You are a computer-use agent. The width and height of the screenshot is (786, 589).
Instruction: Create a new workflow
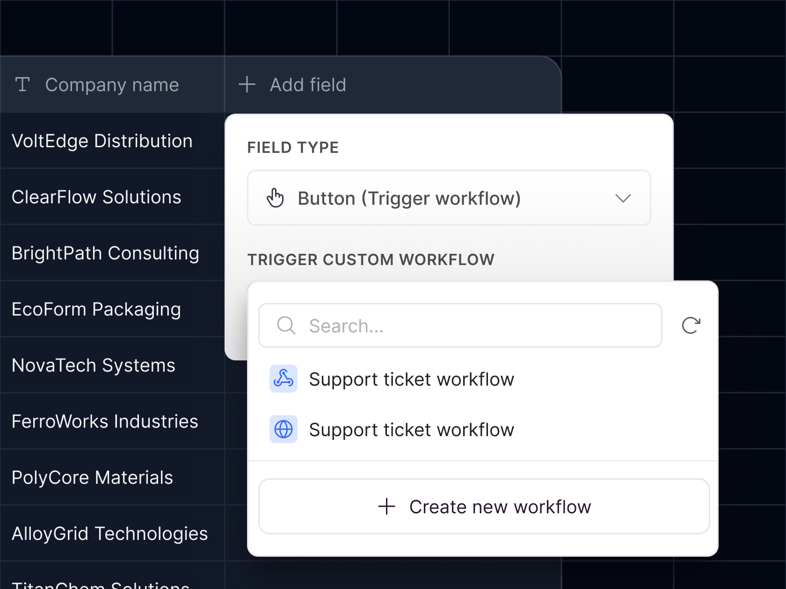[484, 506]
